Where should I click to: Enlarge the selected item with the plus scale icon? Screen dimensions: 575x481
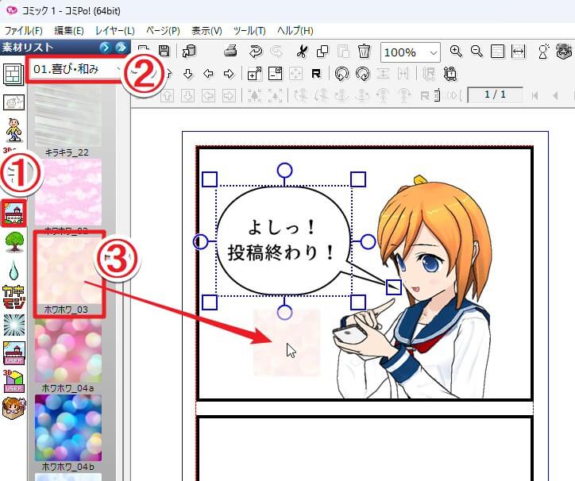(x=254, y=74)
